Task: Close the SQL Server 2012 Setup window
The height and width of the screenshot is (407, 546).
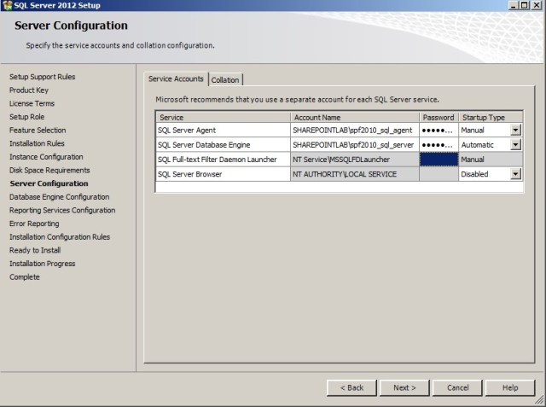Action: coord(537,5)
